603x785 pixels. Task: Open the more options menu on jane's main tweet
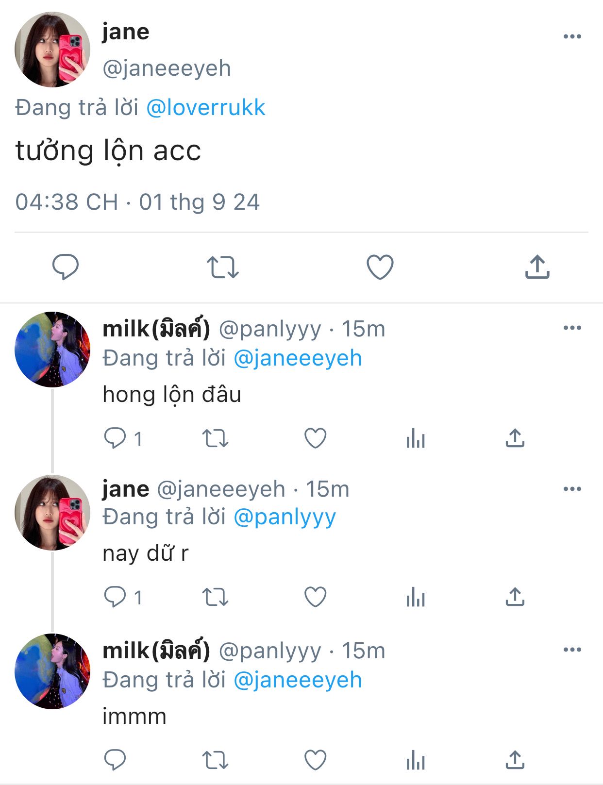[x=572, y=36]
